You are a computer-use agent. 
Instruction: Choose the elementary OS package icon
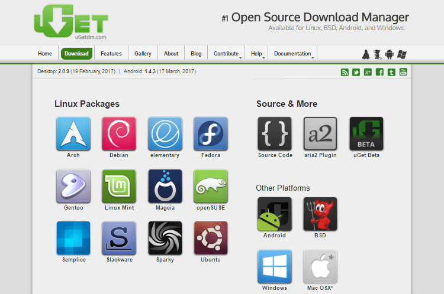[165, 133]
